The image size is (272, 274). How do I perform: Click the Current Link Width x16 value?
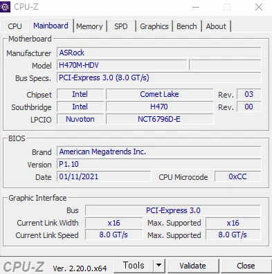tap(114, 223)
